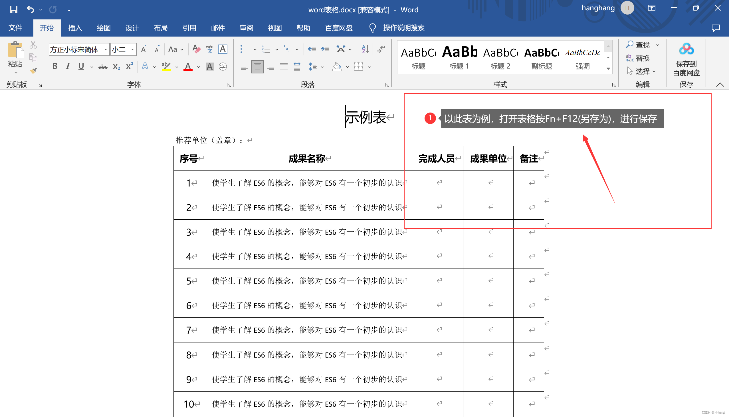Toggle center text alignment
The height and width of the screenshot is (417, 729).
click(x=257, y=67)
